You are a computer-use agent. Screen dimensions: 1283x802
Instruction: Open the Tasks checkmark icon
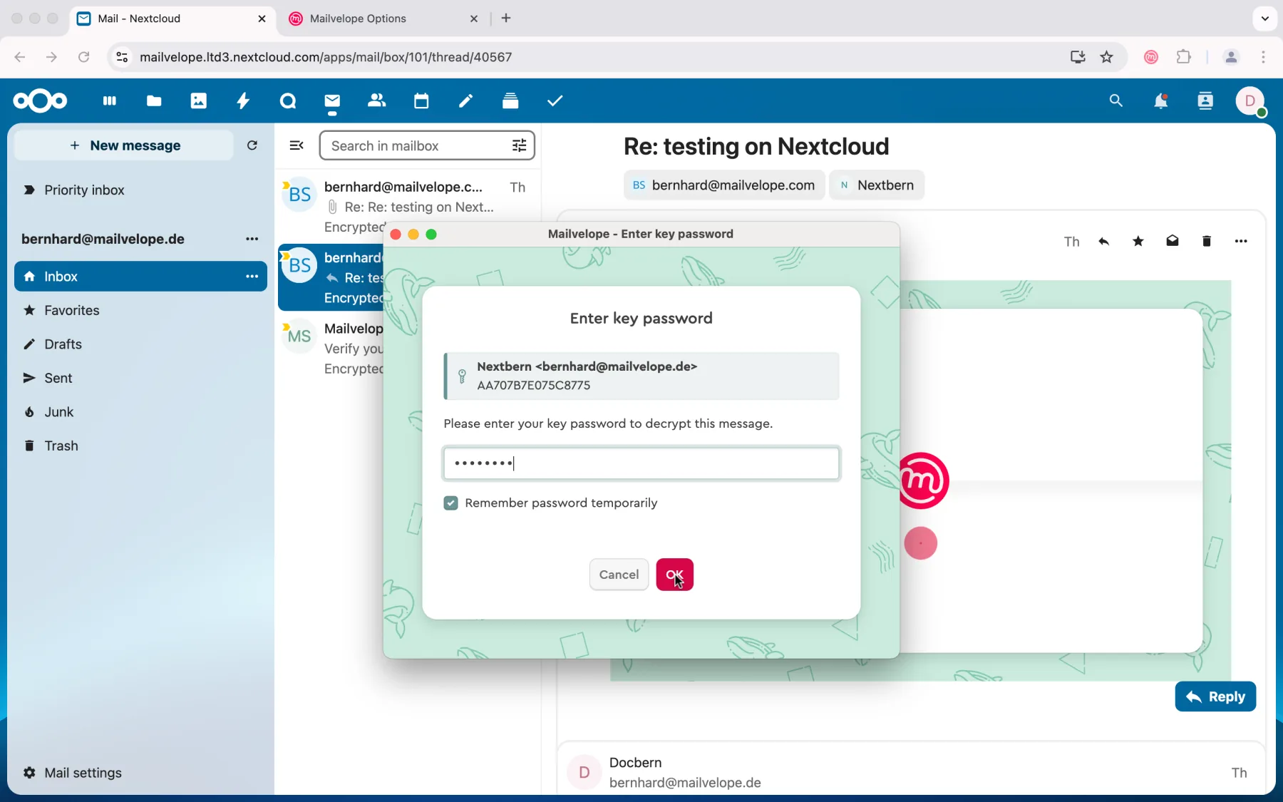[556, 101]
